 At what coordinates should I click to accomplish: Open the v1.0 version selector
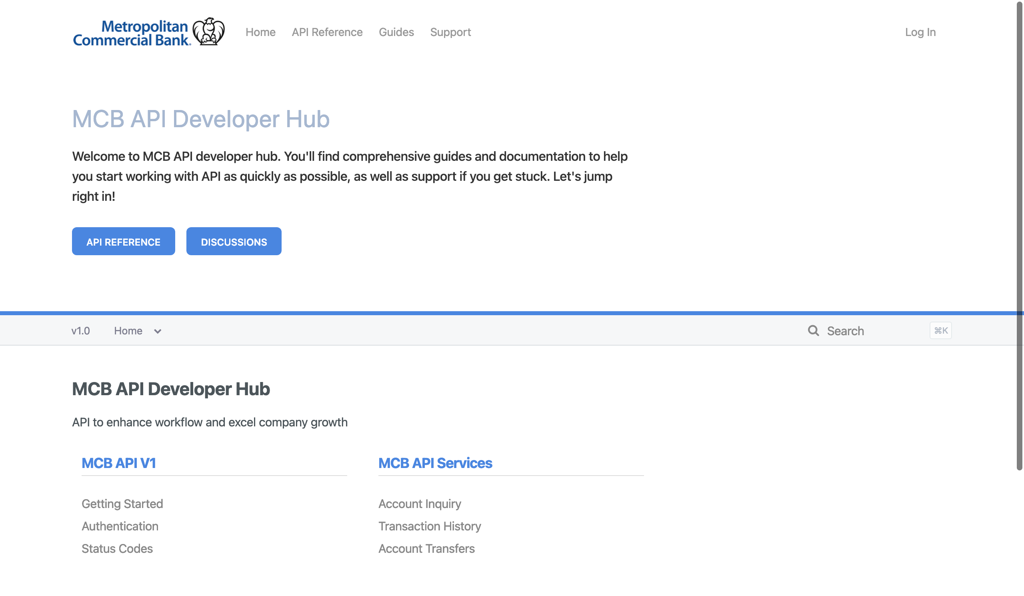80,331
